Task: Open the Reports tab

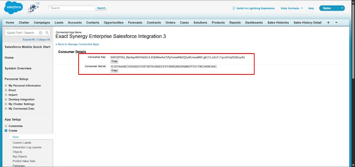Action: [235, 23]
